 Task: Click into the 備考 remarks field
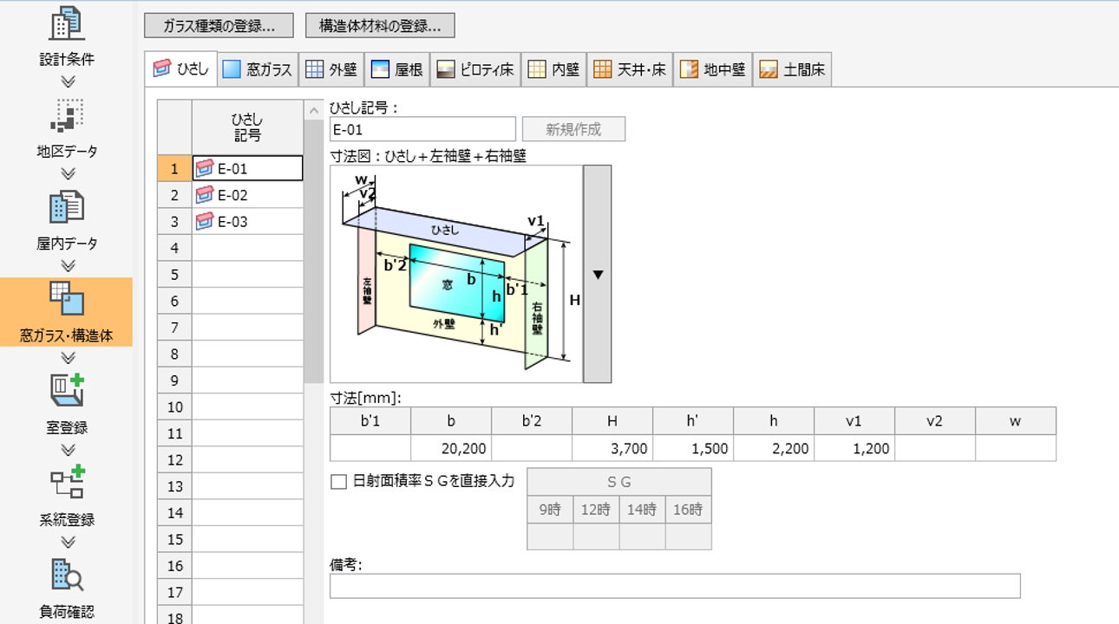click(x=675, y=586)
